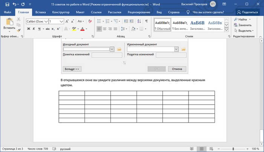Center align text
The image size is (264, 152).
tap(104, 29)
